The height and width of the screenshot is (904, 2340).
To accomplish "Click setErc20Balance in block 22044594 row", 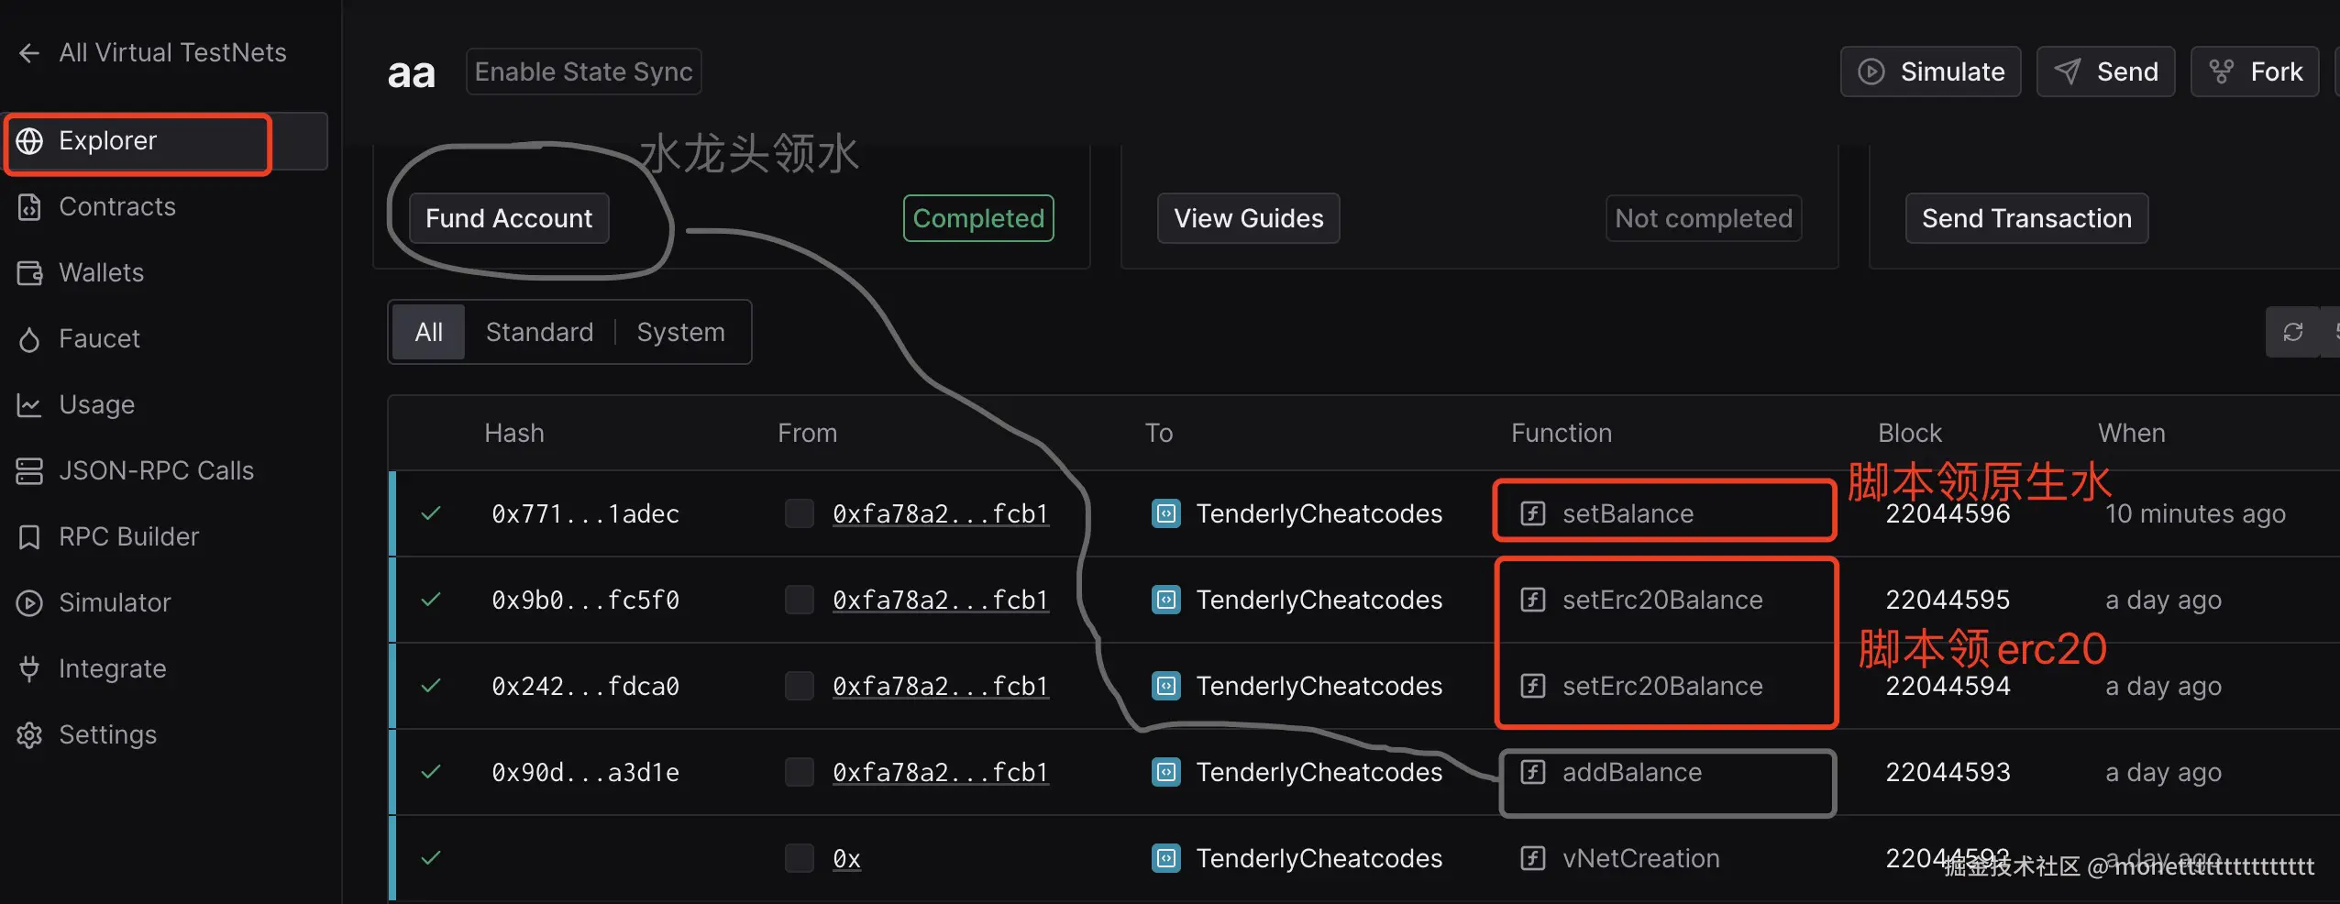I will pyautogui.click(x=1662, y=686).
